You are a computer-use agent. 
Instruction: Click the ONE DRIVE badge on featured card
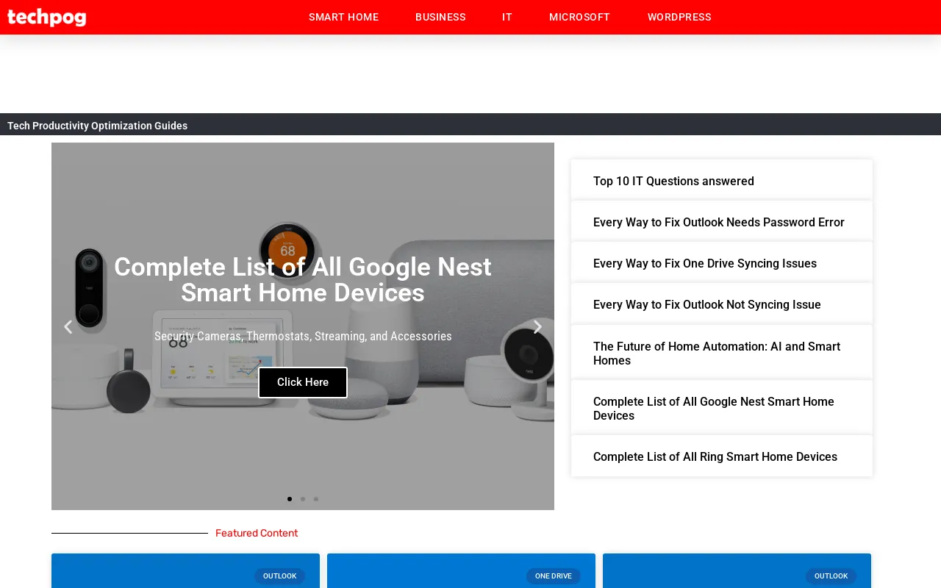(x=554, y=576)
